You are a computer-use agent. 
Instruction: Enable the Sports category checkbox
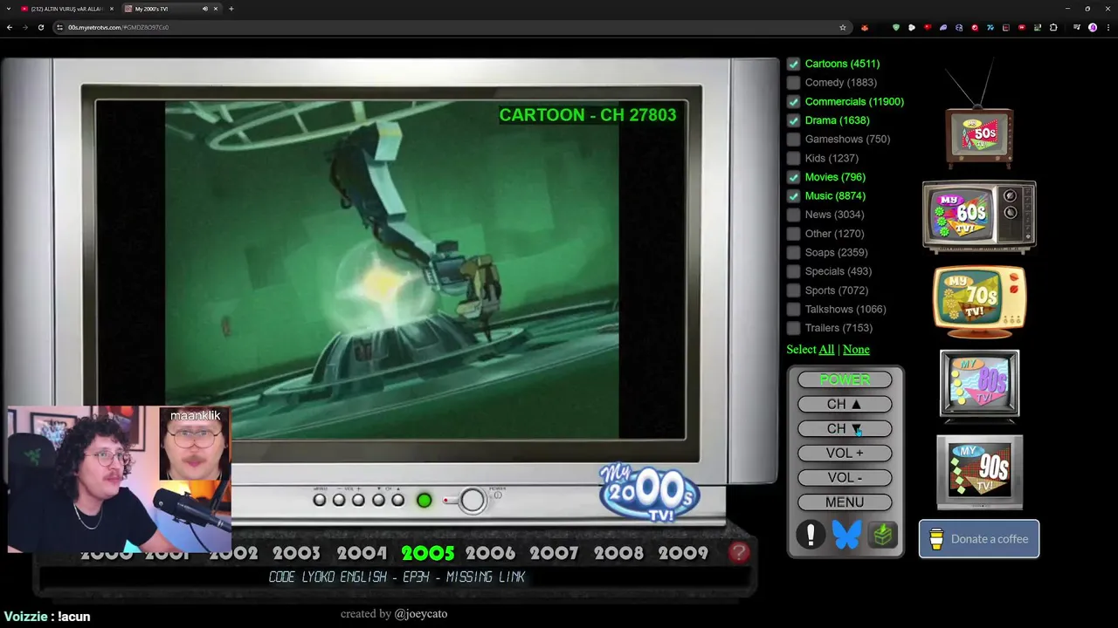[x=793, y=290]
